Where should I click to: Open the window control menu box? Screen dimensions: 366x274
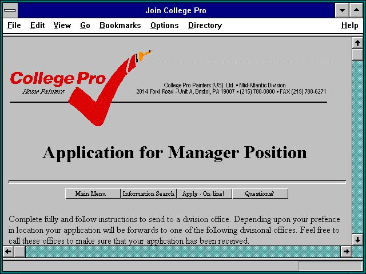[10, 10]
